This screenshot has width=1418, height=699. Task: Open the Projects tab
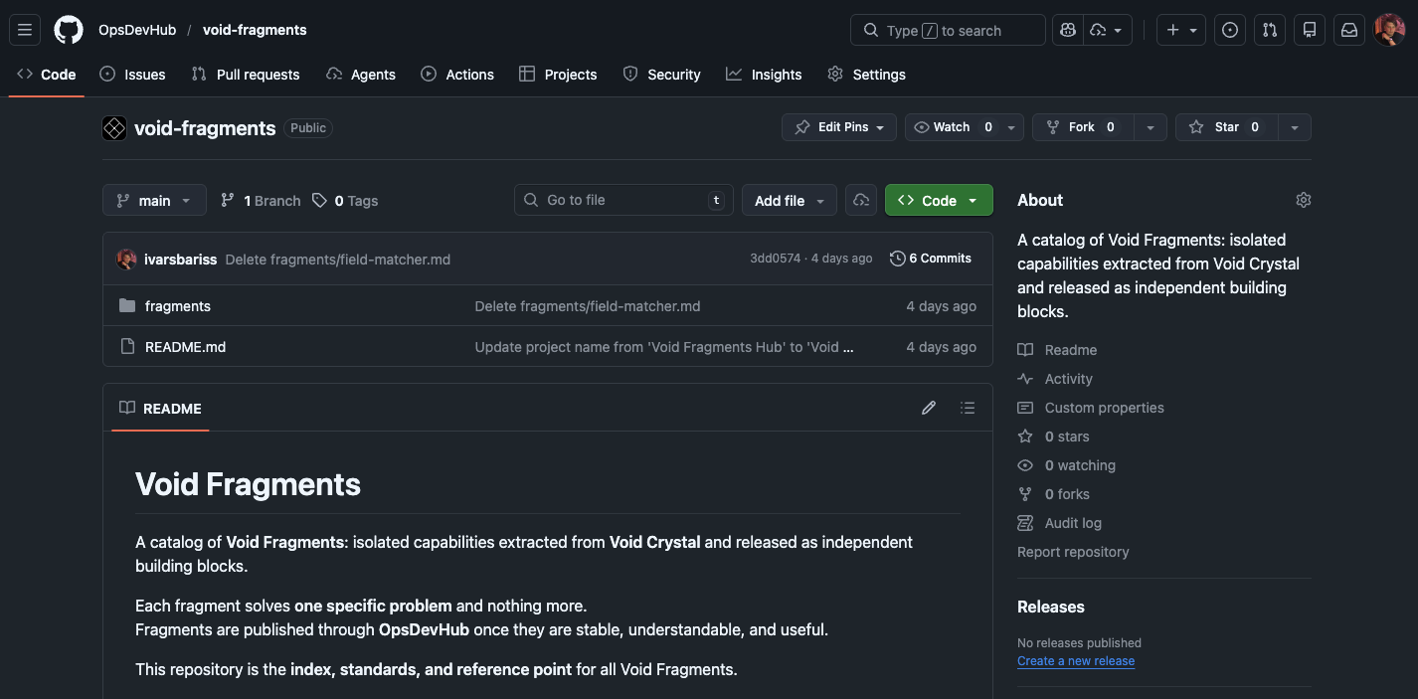[558, 75]
